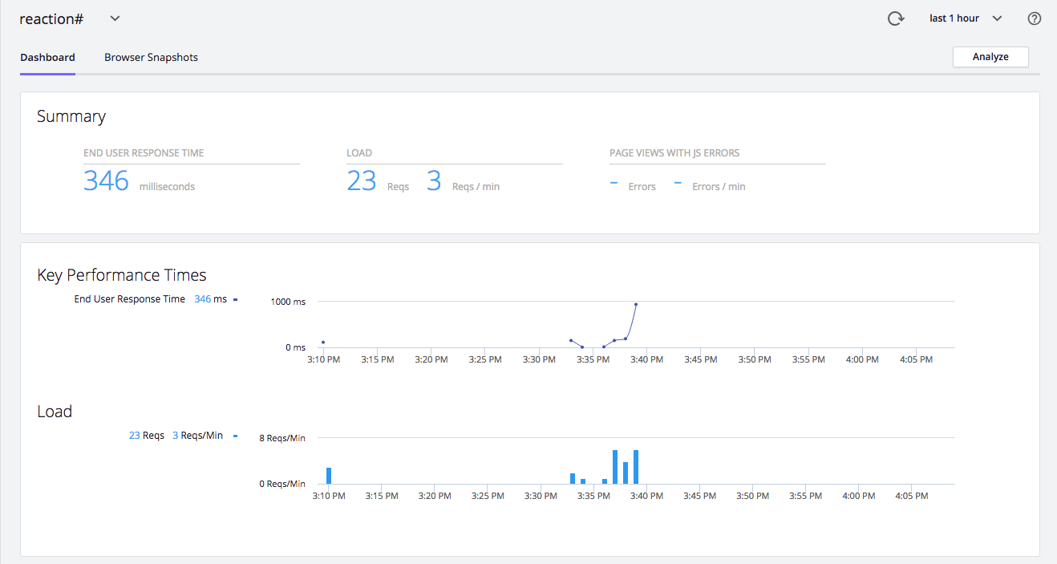Click the 3:45 PM label on the response-time chart
1057x564 pixels.
tap(701, 359)
